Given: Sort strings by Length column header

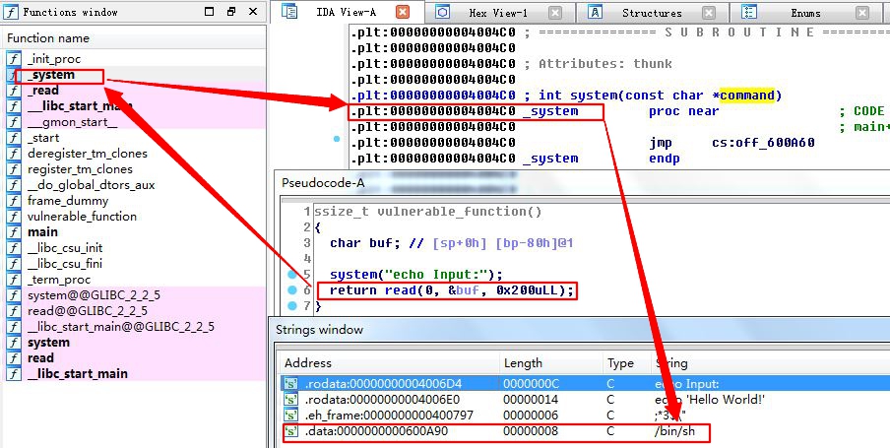Looking at the screenshot, I should point(522,363).
